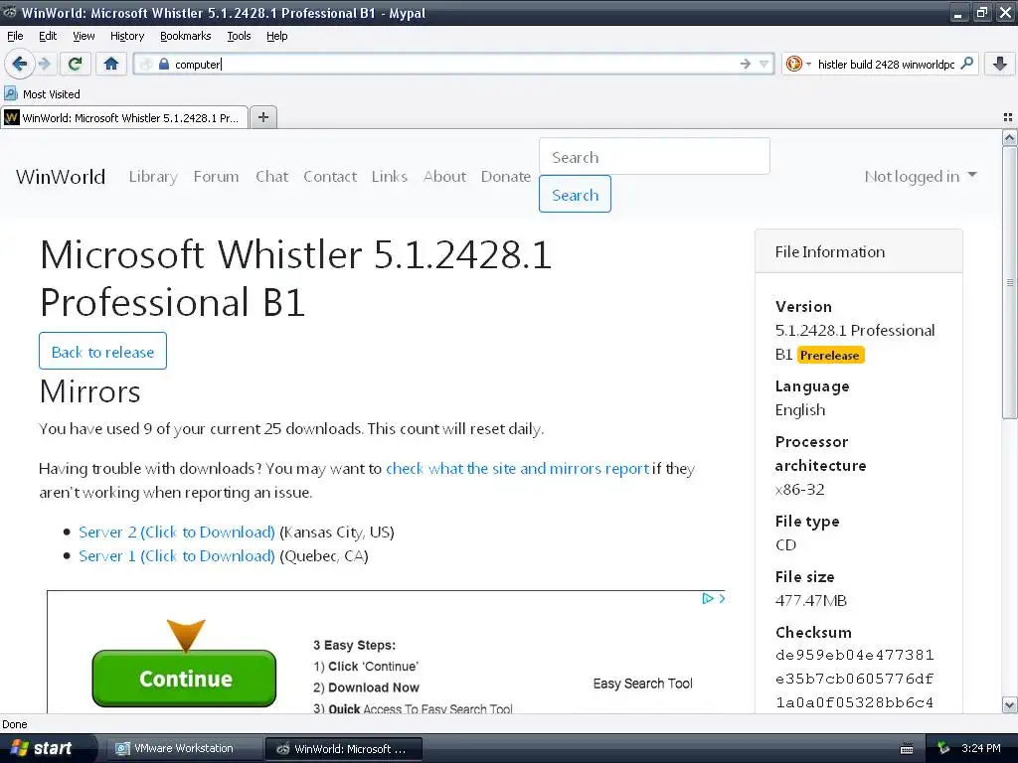The height and width of the screenshot is (763, 1018).
Task: Open the History menu
Action: 127,36
